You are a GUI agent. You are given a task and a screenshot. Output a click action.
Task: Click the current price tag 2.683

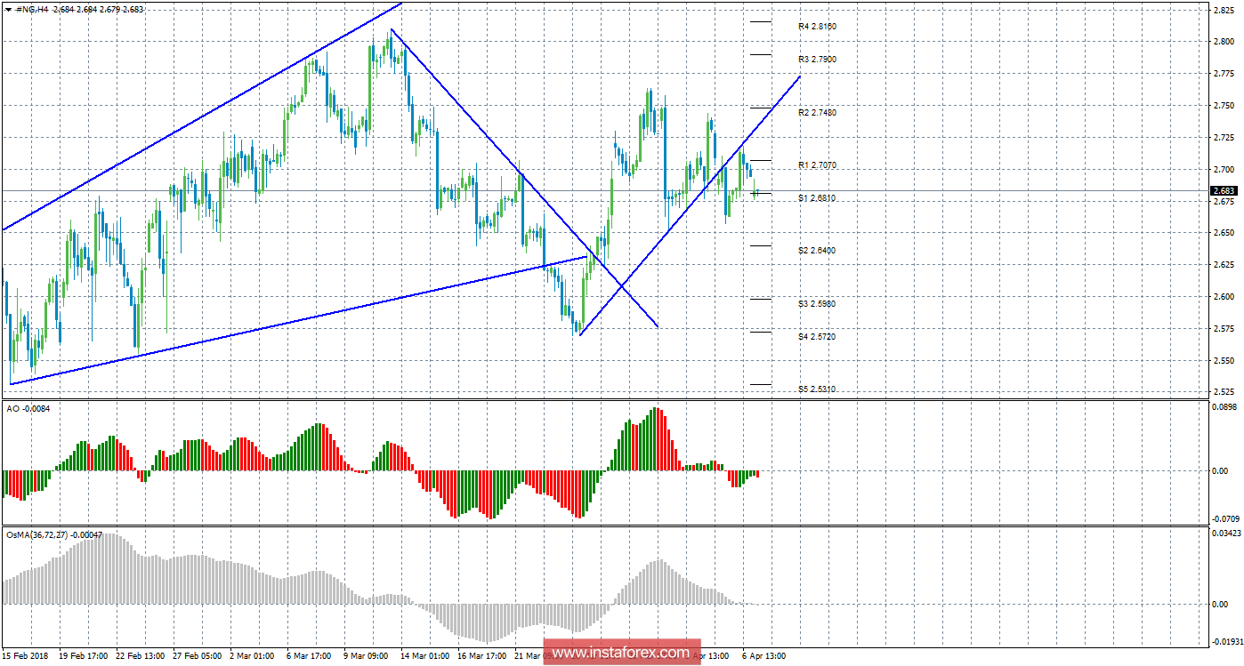coord(1223,190)
